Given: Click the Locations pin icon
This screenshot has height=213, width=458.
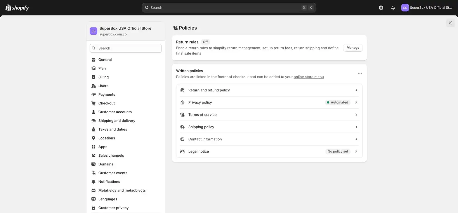Looking at the screenshot, I should 93,138.
